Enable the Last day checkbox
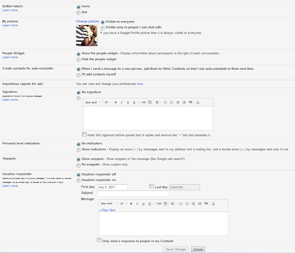This screenshot has height=253, width=295. click(152, 186)
